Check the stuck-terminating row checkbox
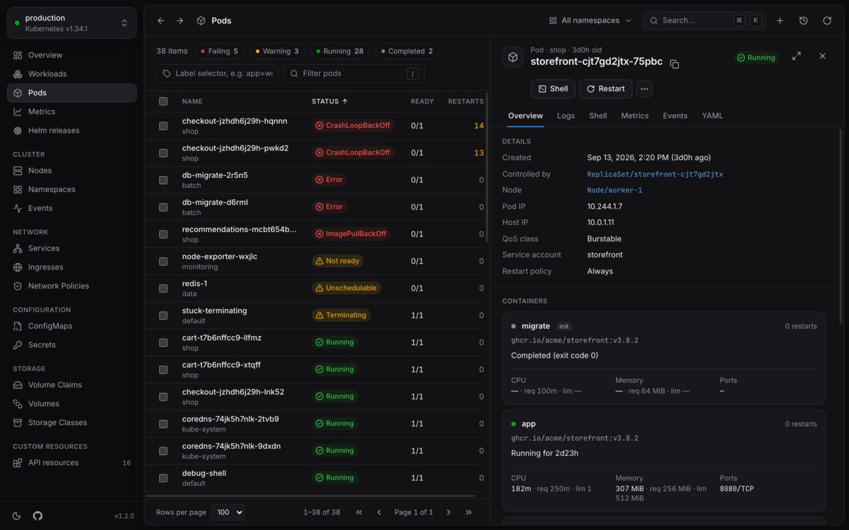849x530 pixels. [163, 316]
